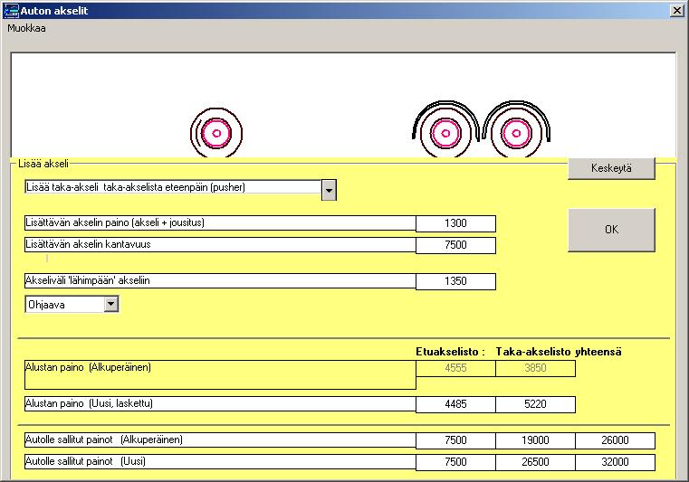Edit the axle capacity field showing 7500
Screen dimensions: 689x482
tap(455, 245)
